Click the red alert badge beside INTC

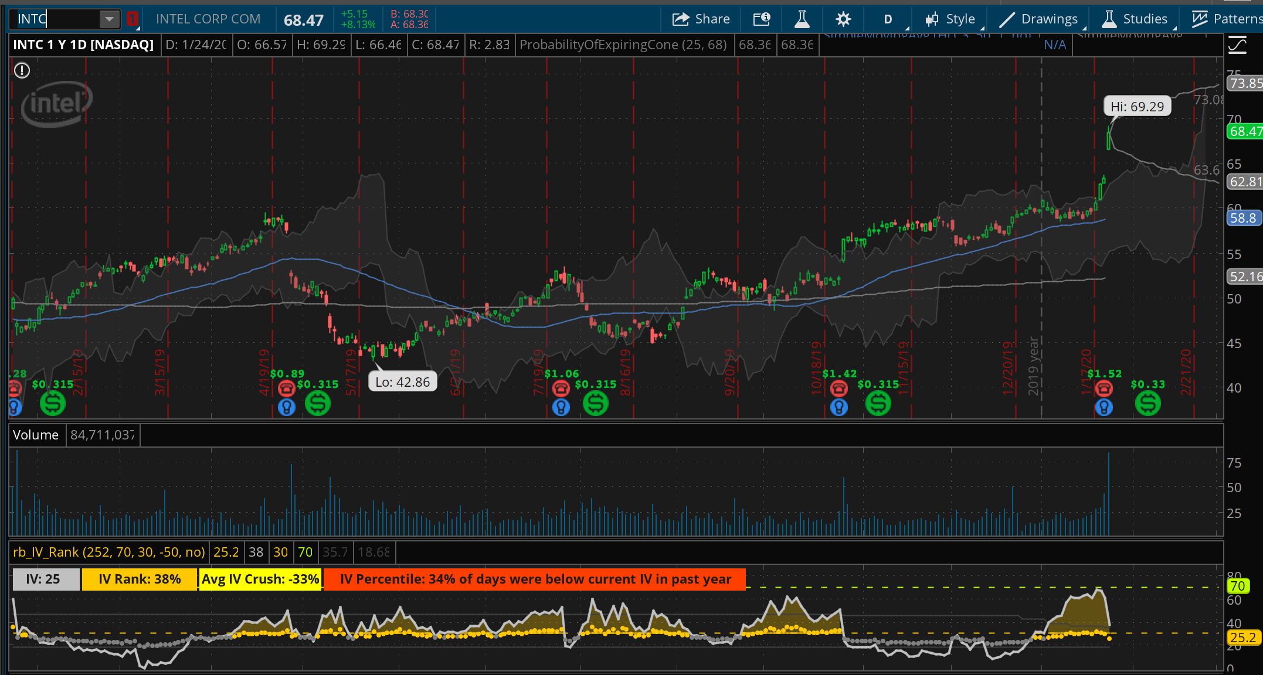(x=133, y=19)
